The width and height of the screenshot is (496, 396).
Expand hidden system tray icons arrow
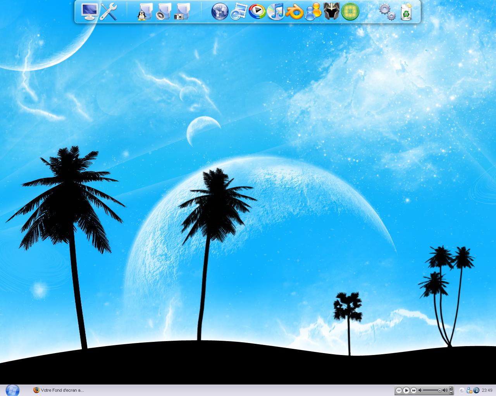pyautogui.click(x=462, y=390)
